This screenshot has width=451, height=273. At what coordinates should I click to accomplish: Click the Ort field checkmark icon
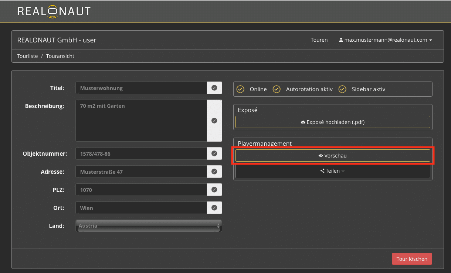click(x=214, y=208)
